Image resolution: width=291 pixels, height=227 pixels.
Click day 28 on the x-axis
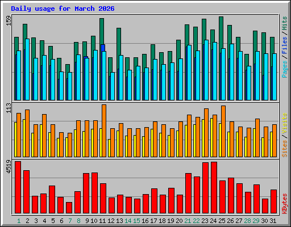[247, 221]
